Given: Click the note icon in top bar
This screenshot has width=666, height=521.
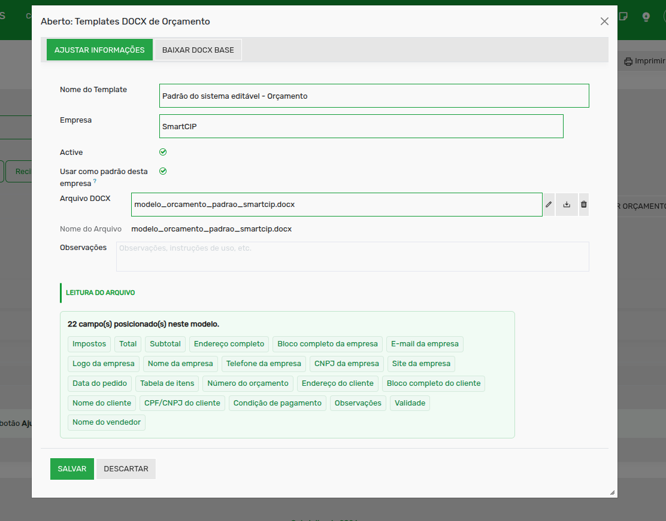Looking at the screenshot, I should (623, 17).
